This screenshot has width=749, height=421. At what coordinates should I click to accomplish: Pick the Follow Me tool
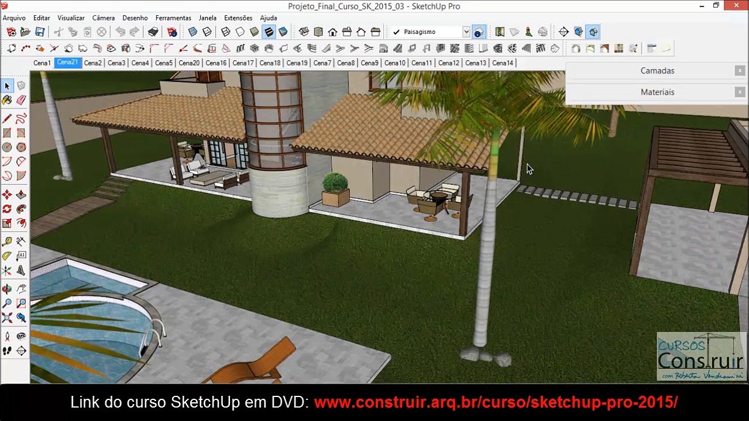[21, 209]
